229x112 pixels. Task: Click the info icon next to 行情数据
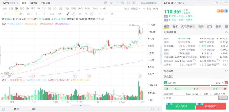click(175, 32)
